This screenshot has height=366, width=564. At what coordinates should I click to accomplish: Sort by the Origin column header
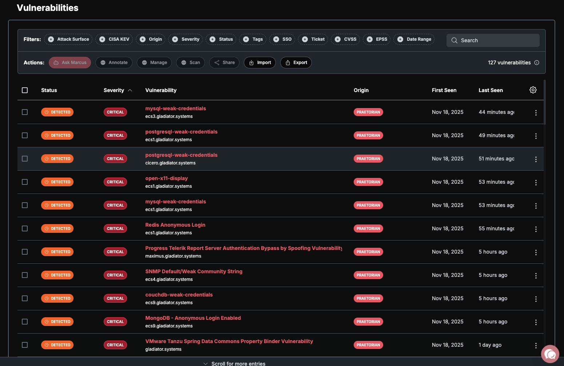tap(361, 90)
